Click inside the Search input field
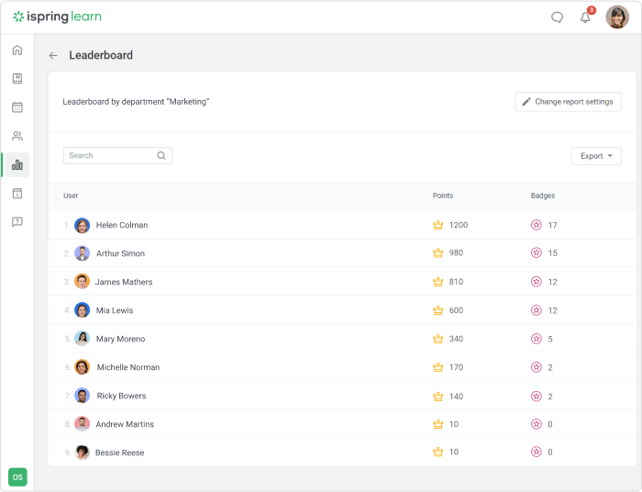The height and width of the screenshot is (492, 642). 118,156
